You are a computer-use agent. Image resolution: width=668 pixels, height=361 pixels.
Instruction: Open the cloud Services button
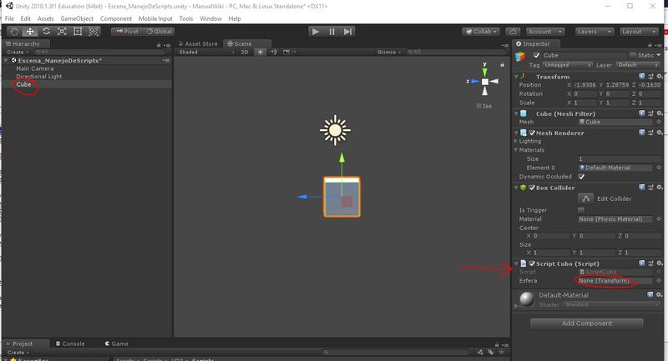pos(513,32)
